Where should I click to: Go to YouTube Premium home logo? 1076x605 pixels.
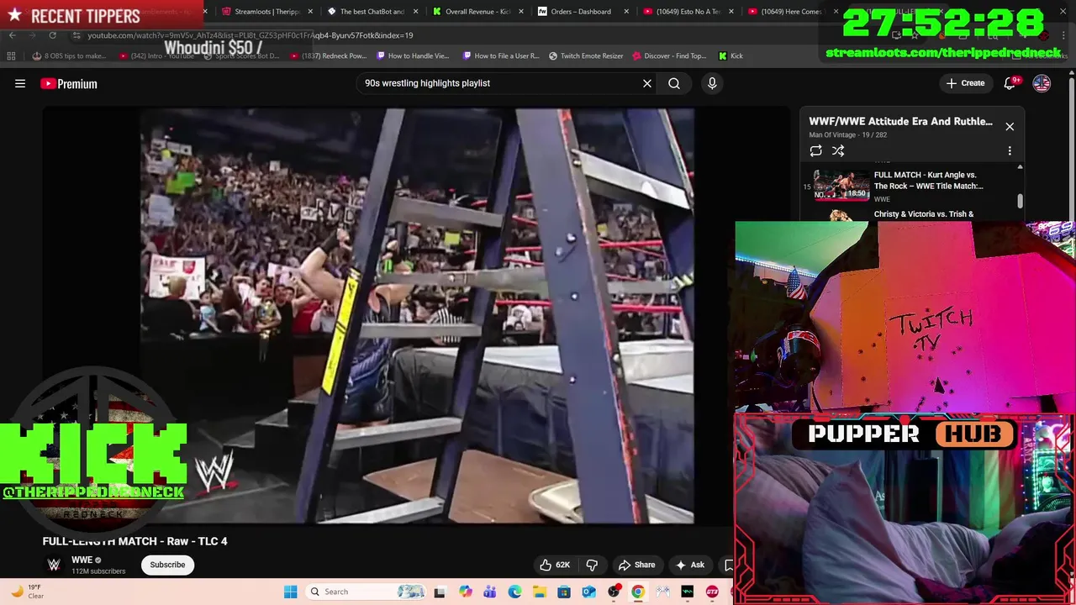pos(69,83)
